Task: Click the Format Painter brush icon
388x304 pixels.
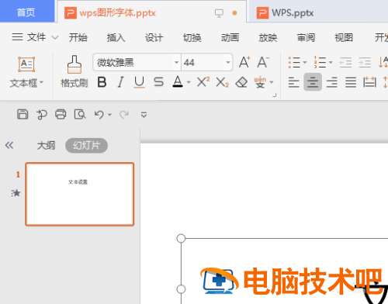Action: click(x=74, y=64)
